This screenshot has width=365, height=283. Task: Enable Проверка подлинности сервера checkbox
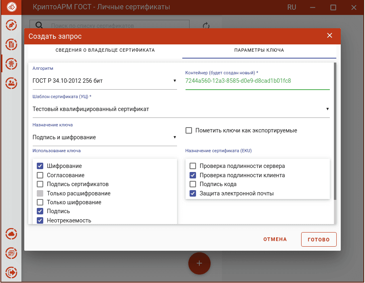tap(193, 166)
